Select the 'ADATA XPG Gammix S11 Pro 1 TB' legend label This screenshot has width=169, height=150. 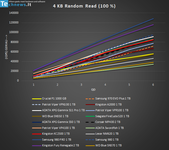pos(63,110)
